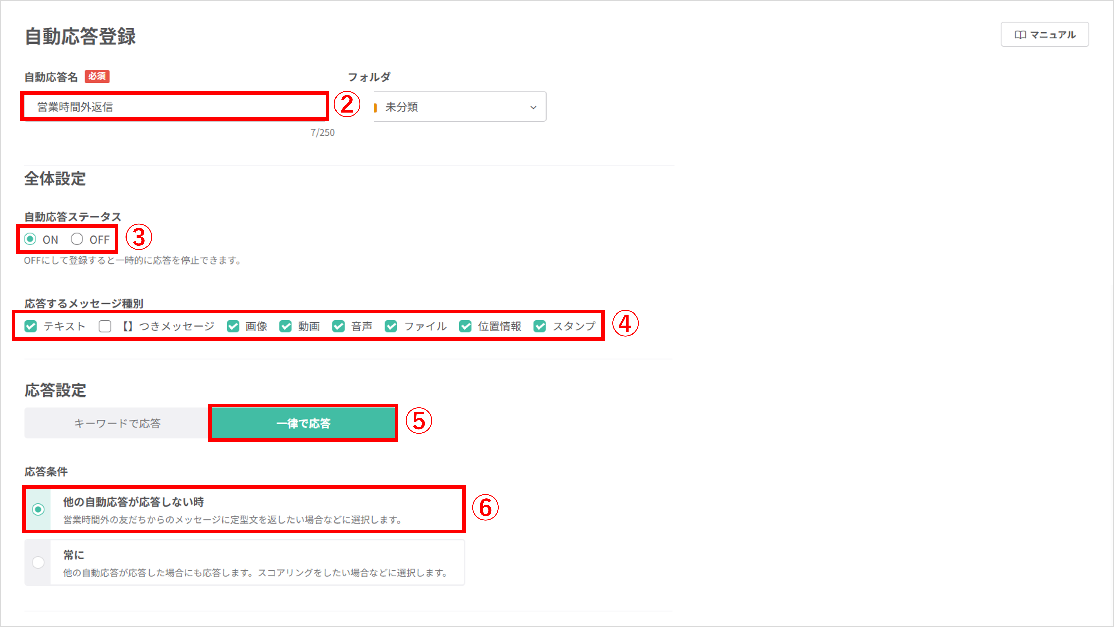Viewport: 1114px width, 627px height.
Task: Click the chevron arrow in folder dropdown
Action: tap(533, 107)
